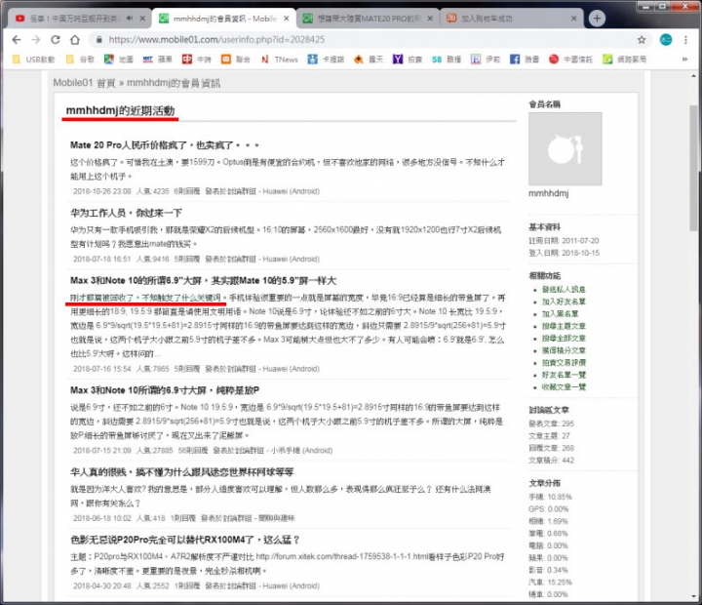Viewport: 702px width, 605px height.
Task: Open post '色影无忌说P20Pro完全可以替代RX100M4了'
Action: click(184, 540)
